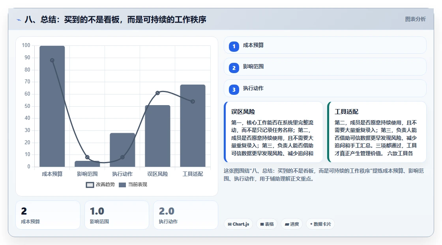Viewport: 442px width, 245px height.
Task: Click the stat card showing 2.0 执行动作
Action: coord(185,215)
